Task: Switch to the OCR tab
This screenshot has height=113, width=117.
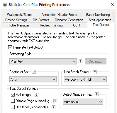Action: [77, 25]
